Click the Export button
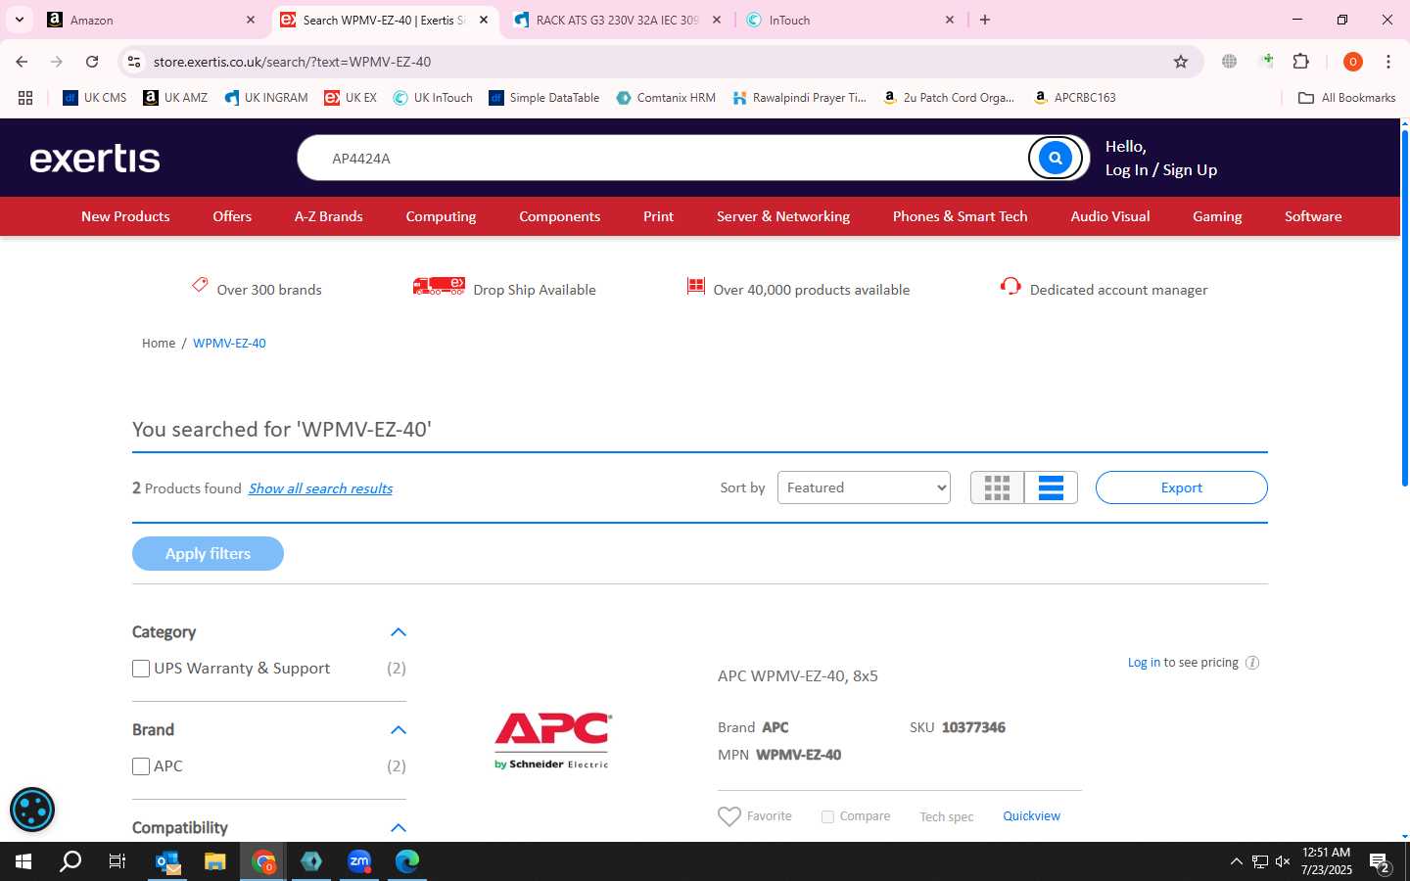Image resolution: width=1410 pixels, height=881 pixels. [x=1181, y=487]
